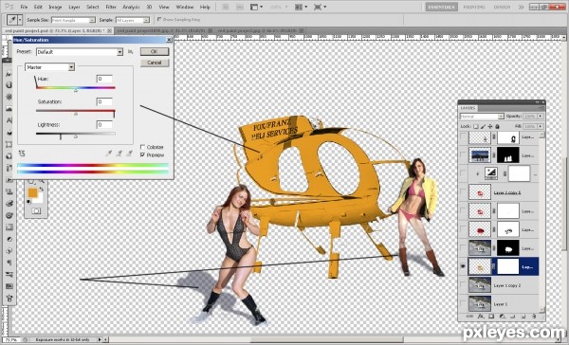Click Delete layer trash icon
This screenshot has width=569, height=345.
click(x=534, y=317)
